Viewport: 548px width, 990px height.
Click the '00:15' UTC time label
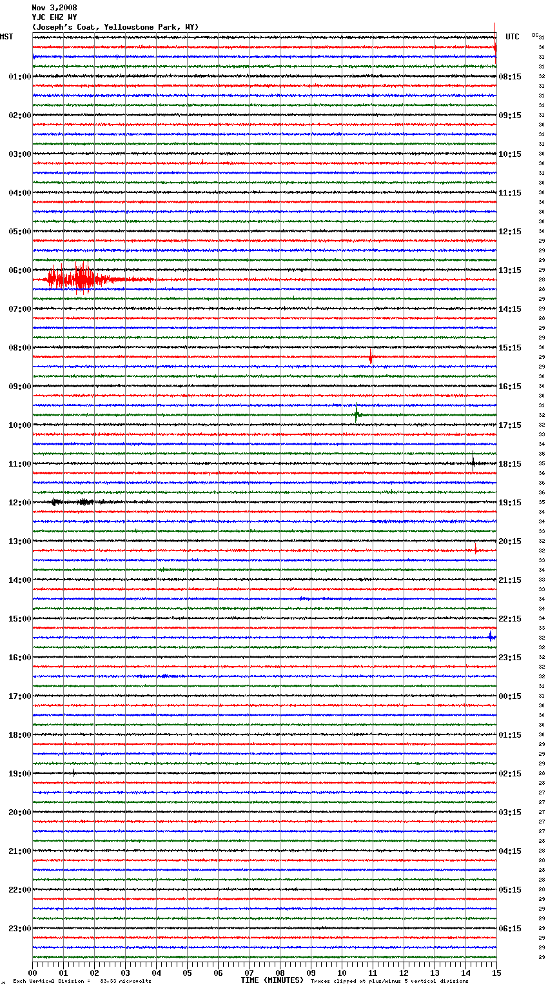(510, 696)
